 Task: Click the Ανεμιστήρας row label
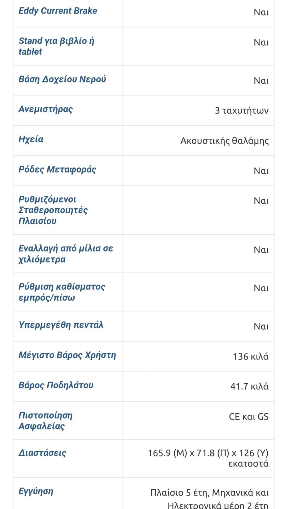[x=45, y=109]
